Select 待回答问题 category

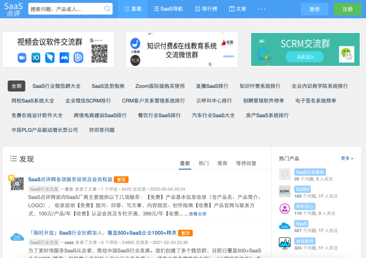pos(102,130)
